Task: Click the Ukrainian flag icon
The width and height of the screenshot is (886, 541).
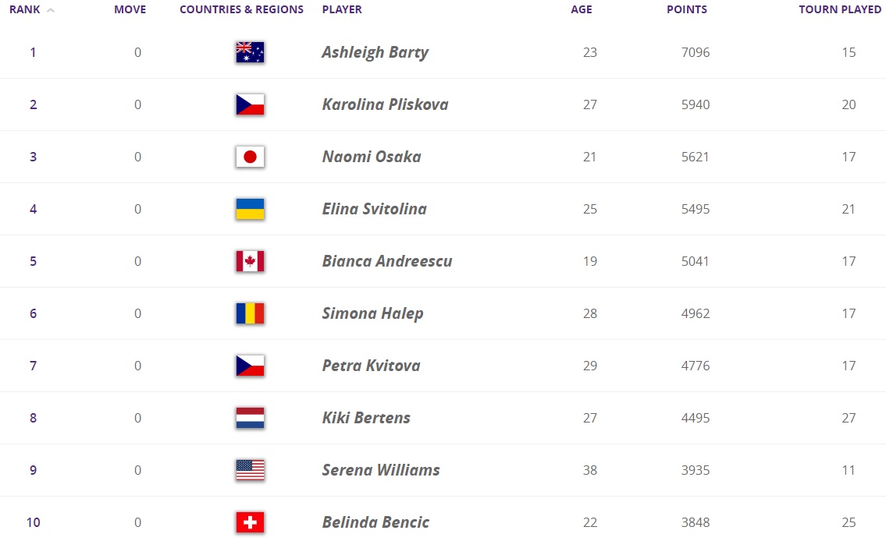Action: (250, 209)
